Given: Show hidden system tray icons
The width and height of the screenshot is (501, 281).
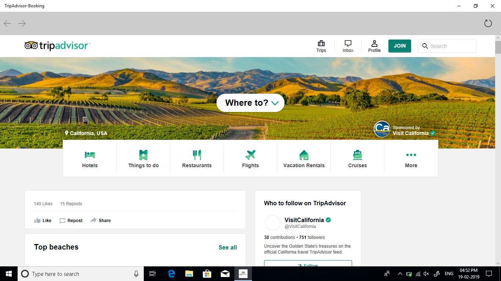Looking at the screenshot, I should click(x=400, y=274).
